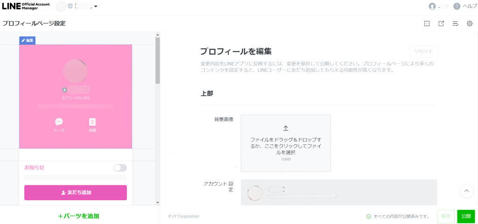Click the account avatar circle in the header
The height and width of the screenshot is (224, 478).
[61, 7]
